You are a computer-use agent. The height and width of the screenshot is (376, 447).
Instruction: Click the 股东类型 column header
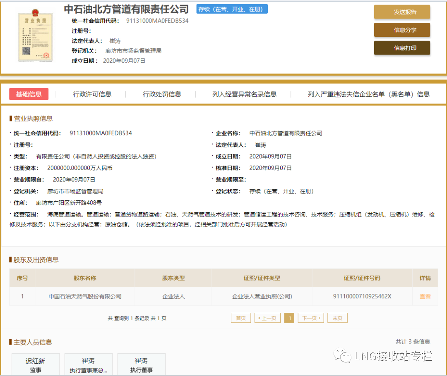coord(173,278)
